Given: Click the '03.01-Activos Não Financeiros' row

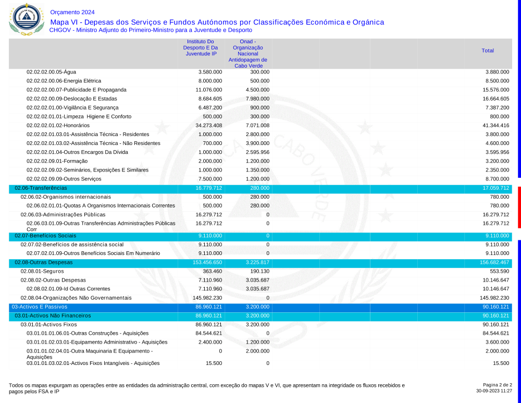Looking at the screenshot, I should pyautogui.click(x=53, y=316).
